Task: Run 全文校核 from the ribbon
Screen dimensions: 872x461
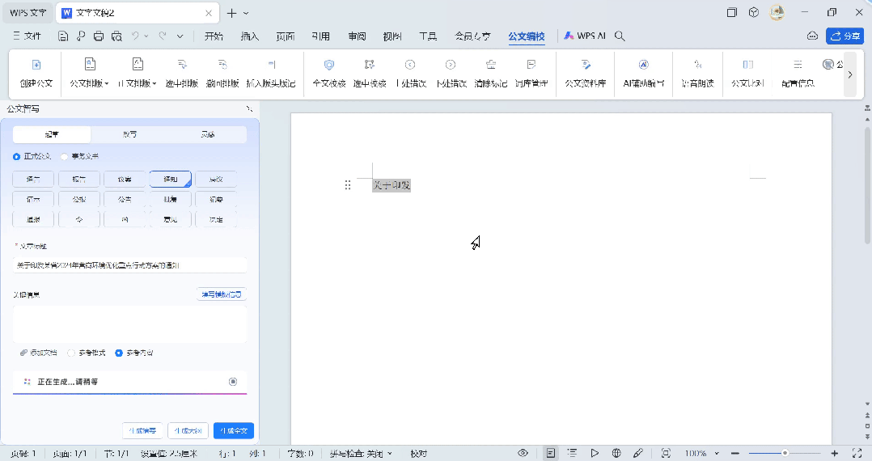Action: (x=329, y=74)
